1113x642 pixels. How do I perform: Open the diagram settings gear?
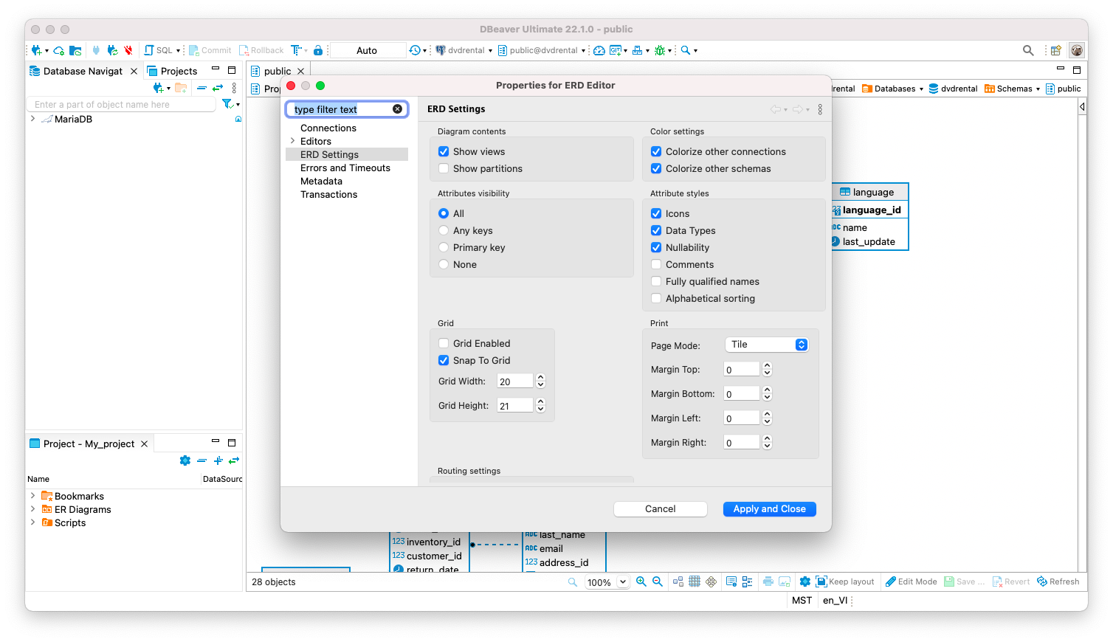point(804,581)
